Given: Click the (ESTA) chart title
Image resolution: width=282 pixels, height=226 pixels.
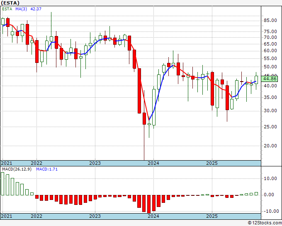Looking at the screenshot, I should pyautogui.click(x=10, y=3).
